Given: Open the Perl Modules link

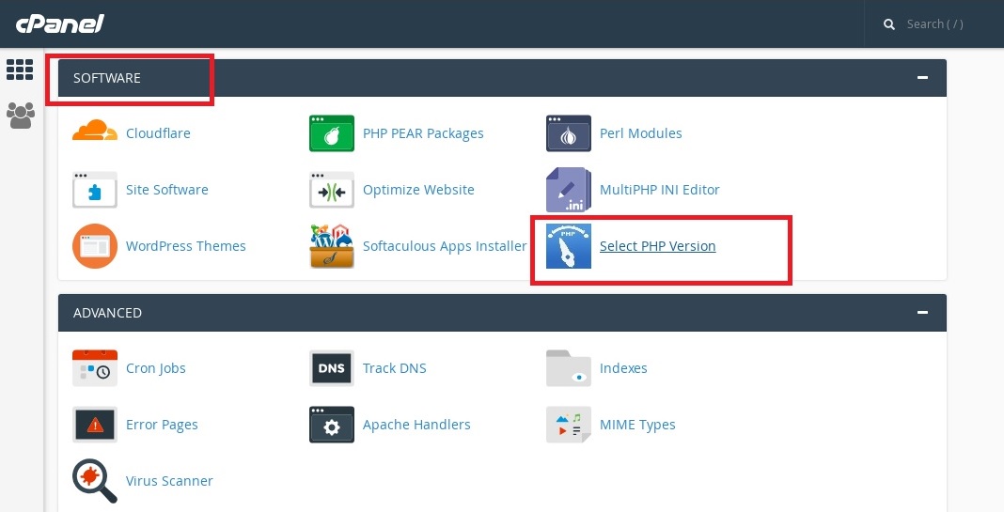Looking at the screenshot, I should pos(641,133).
